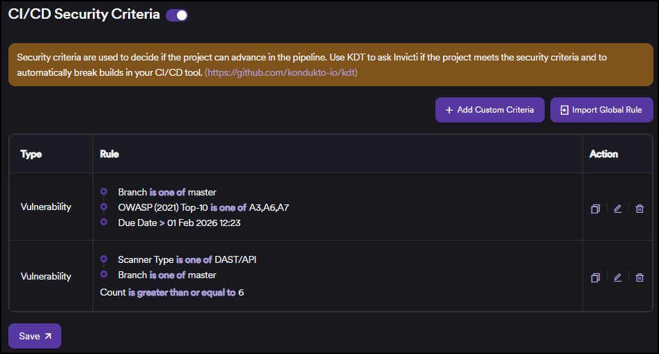Click the Type column header
659x354 pixels.
31,154
